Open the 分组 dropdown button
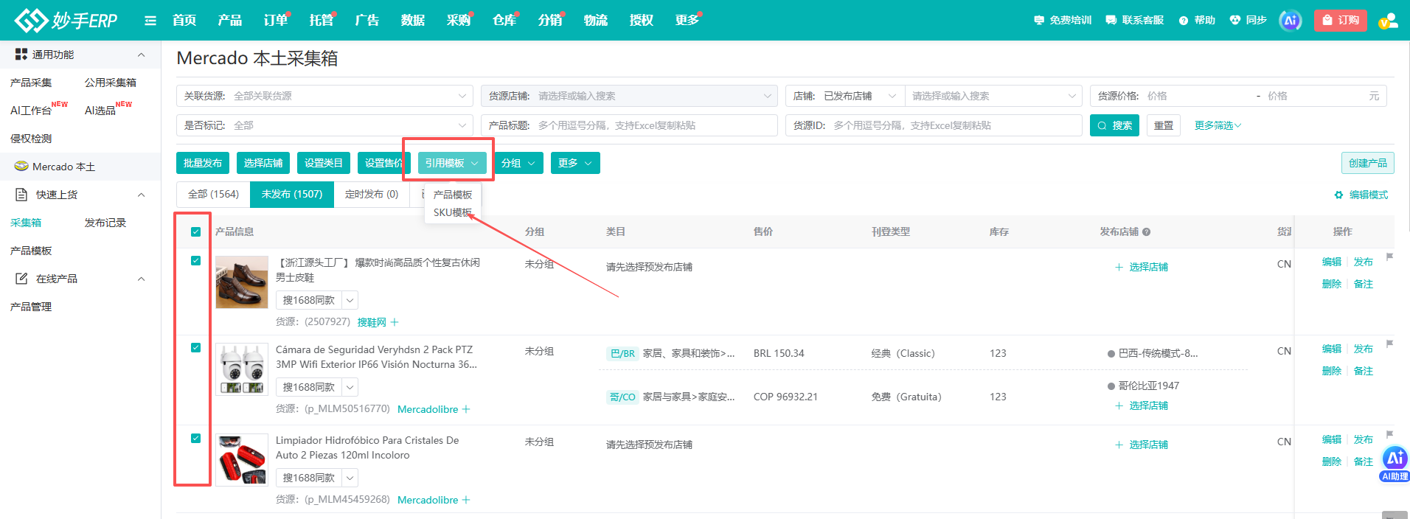 [518, 163]
